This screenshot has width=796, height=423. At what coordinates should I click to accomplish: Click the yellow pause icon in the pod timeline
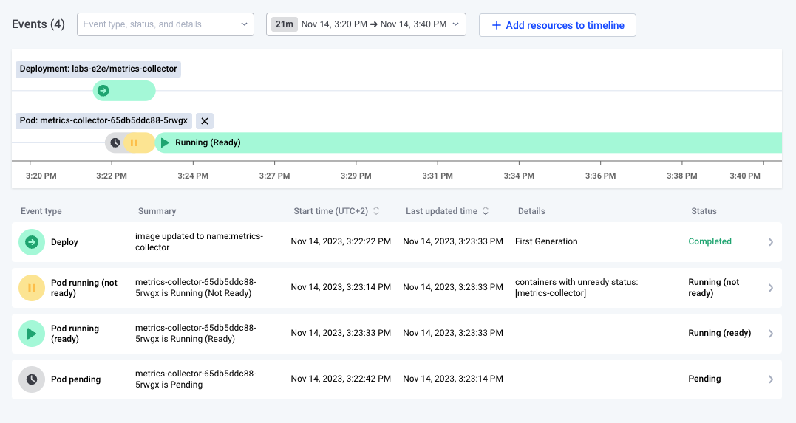click(x=134, y=142)
